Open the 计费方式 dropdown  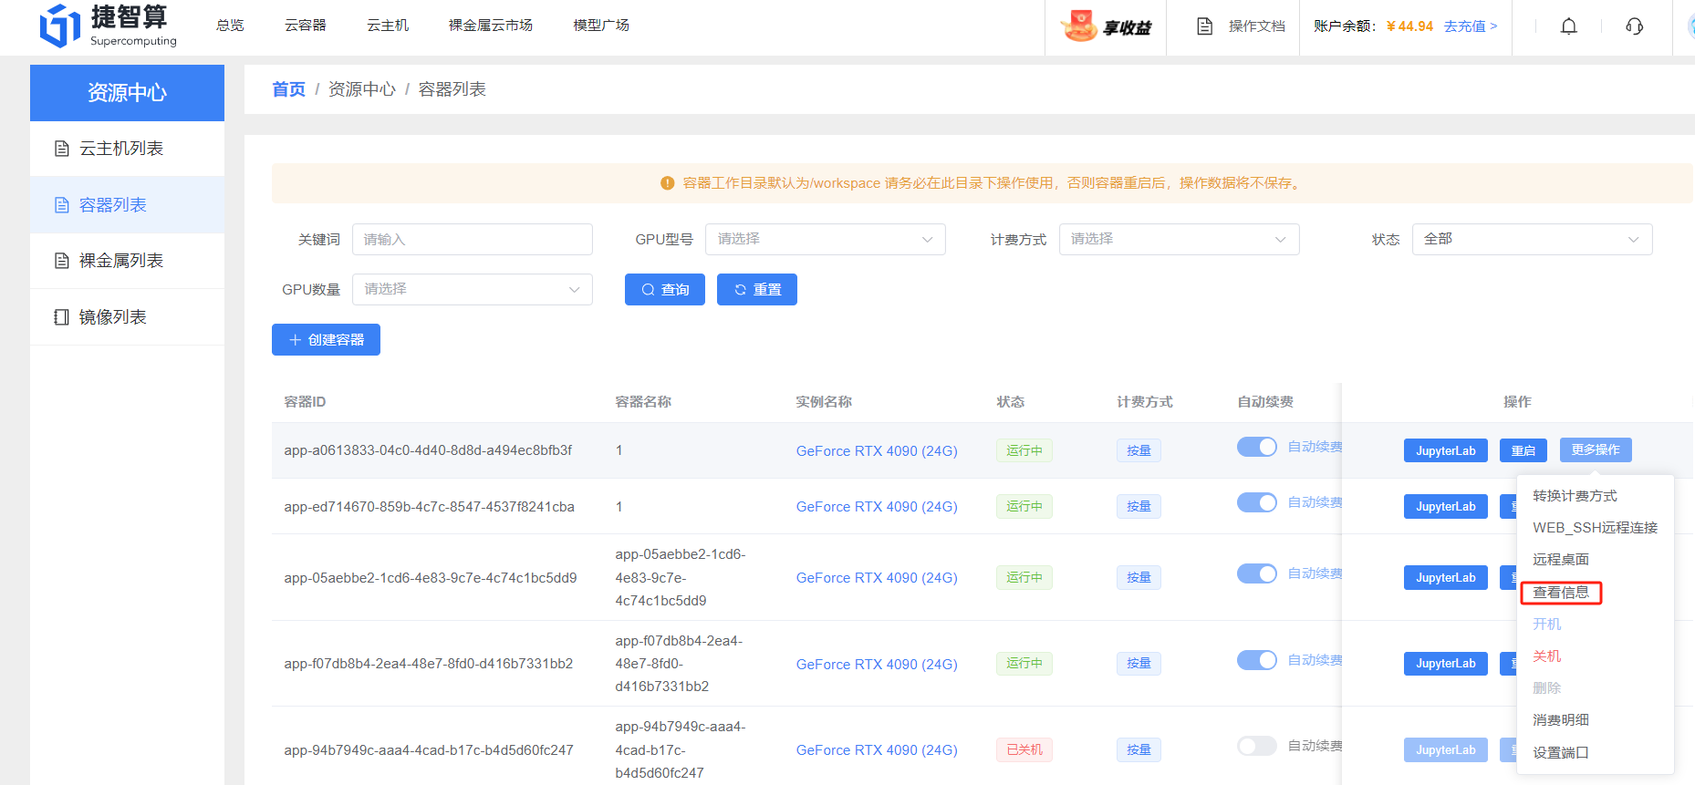point(1179,239)
